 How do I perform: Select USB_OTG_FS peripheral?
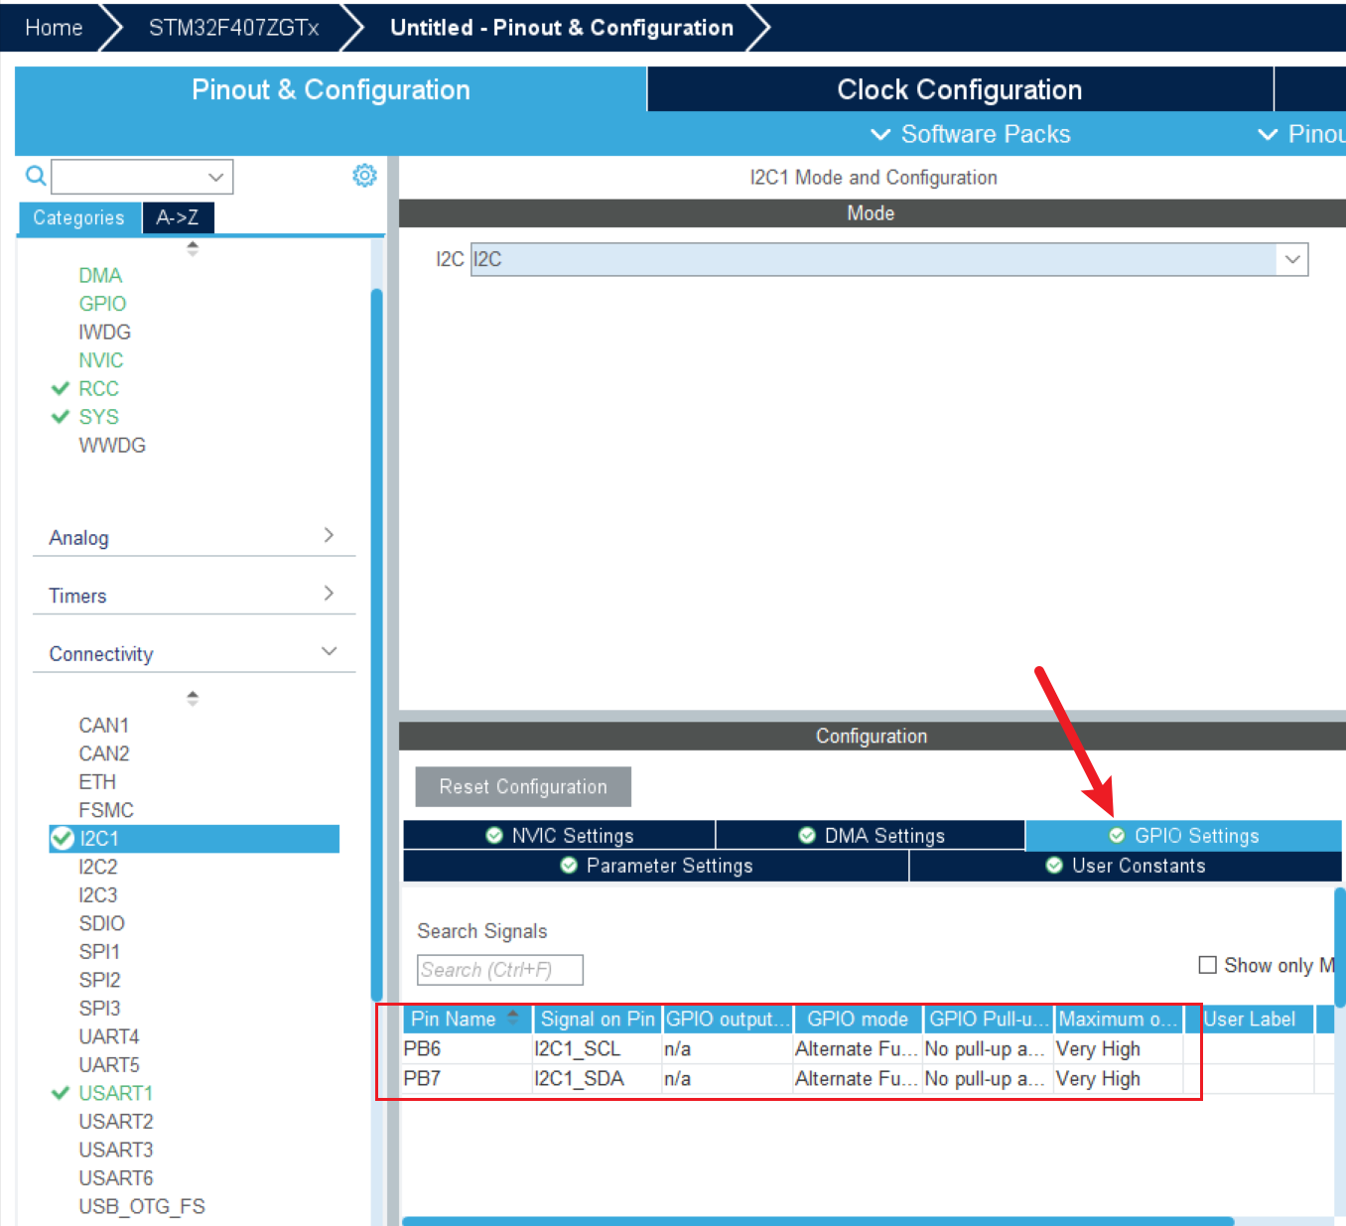tap(142, 1206)
